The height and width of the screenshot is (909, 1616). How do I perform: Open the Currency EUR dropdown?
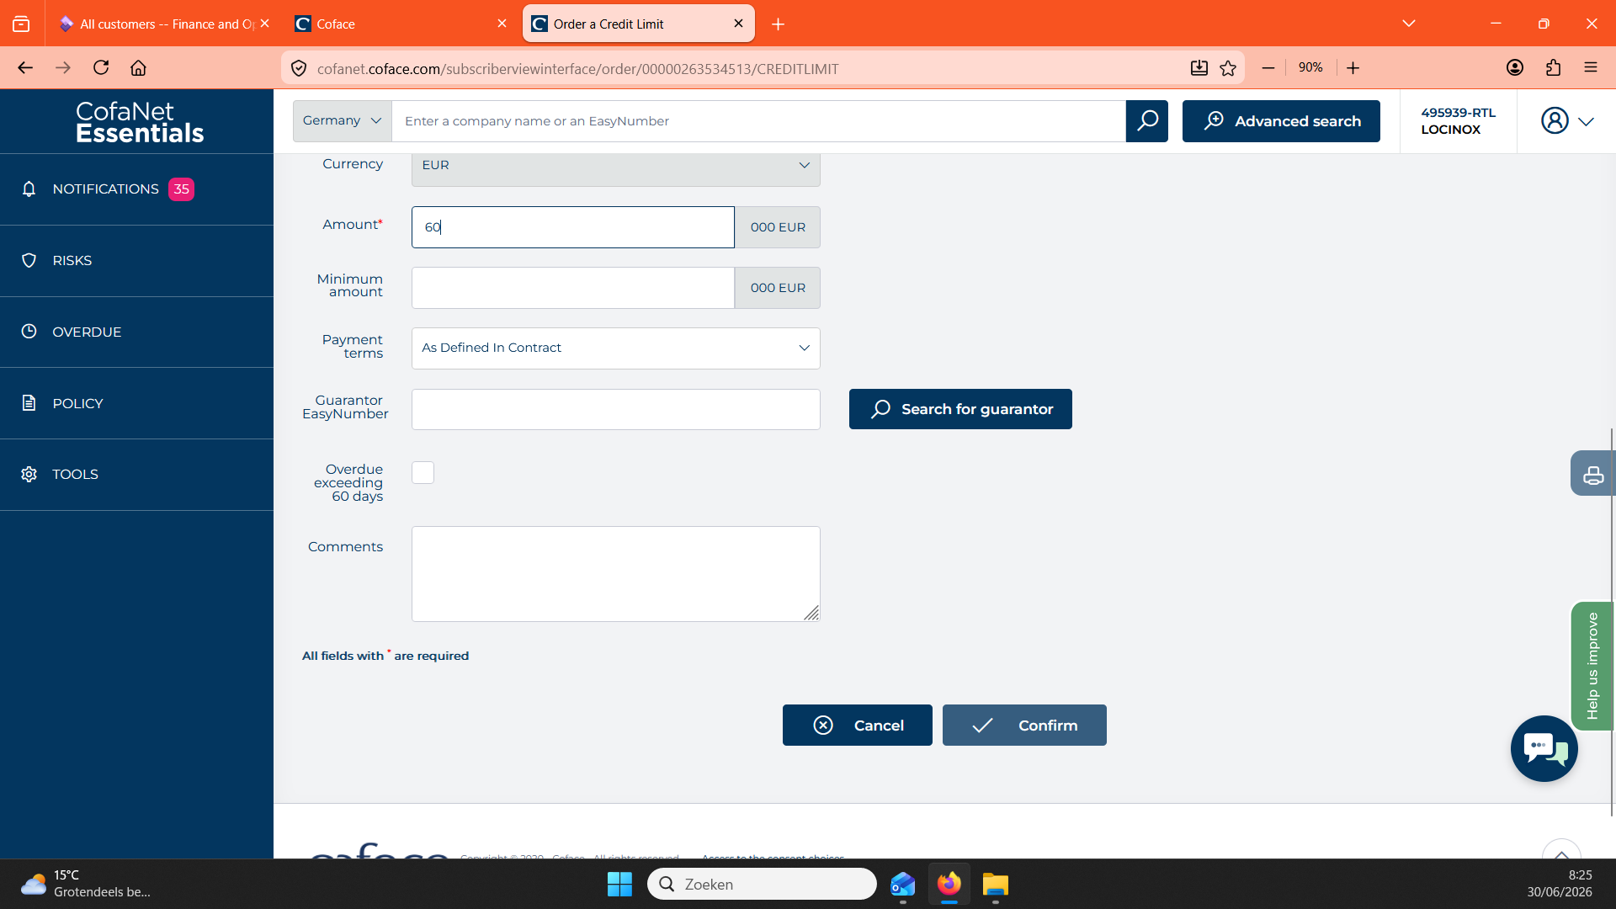click(615, 167)
